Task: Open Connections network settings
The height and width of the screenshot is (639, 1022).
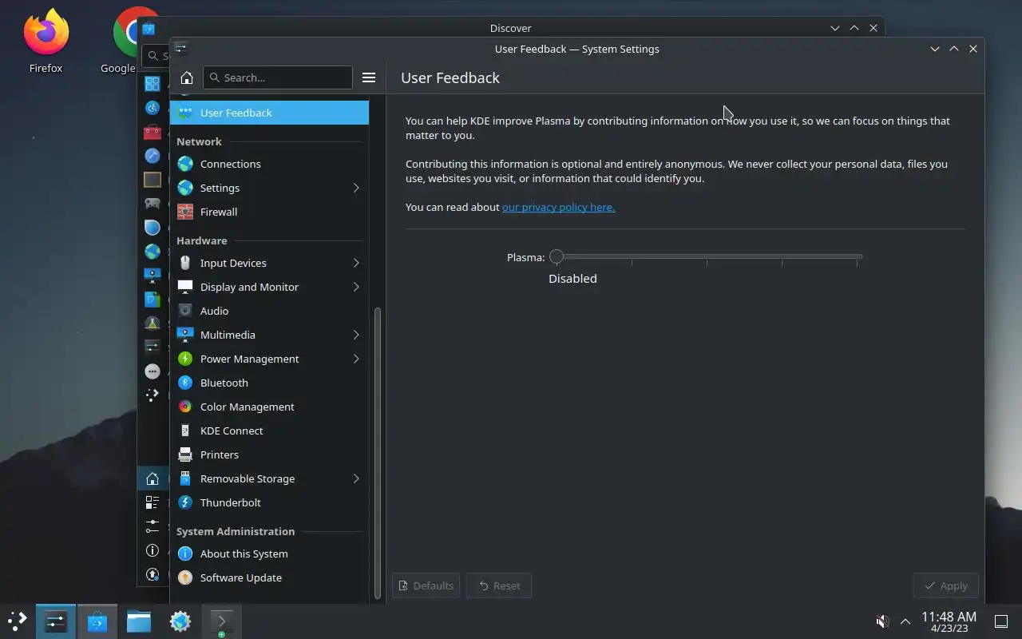Action: [x=269, y=164]
